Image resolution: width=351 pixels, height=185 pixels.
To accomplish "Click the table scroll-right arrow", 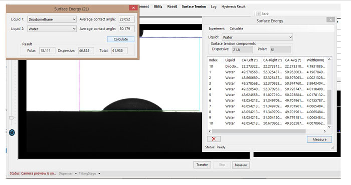I will point(325,131).
